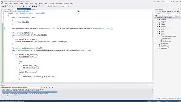Click the Find Message in Code output icon
181x102 pixels.
point(42,88)
